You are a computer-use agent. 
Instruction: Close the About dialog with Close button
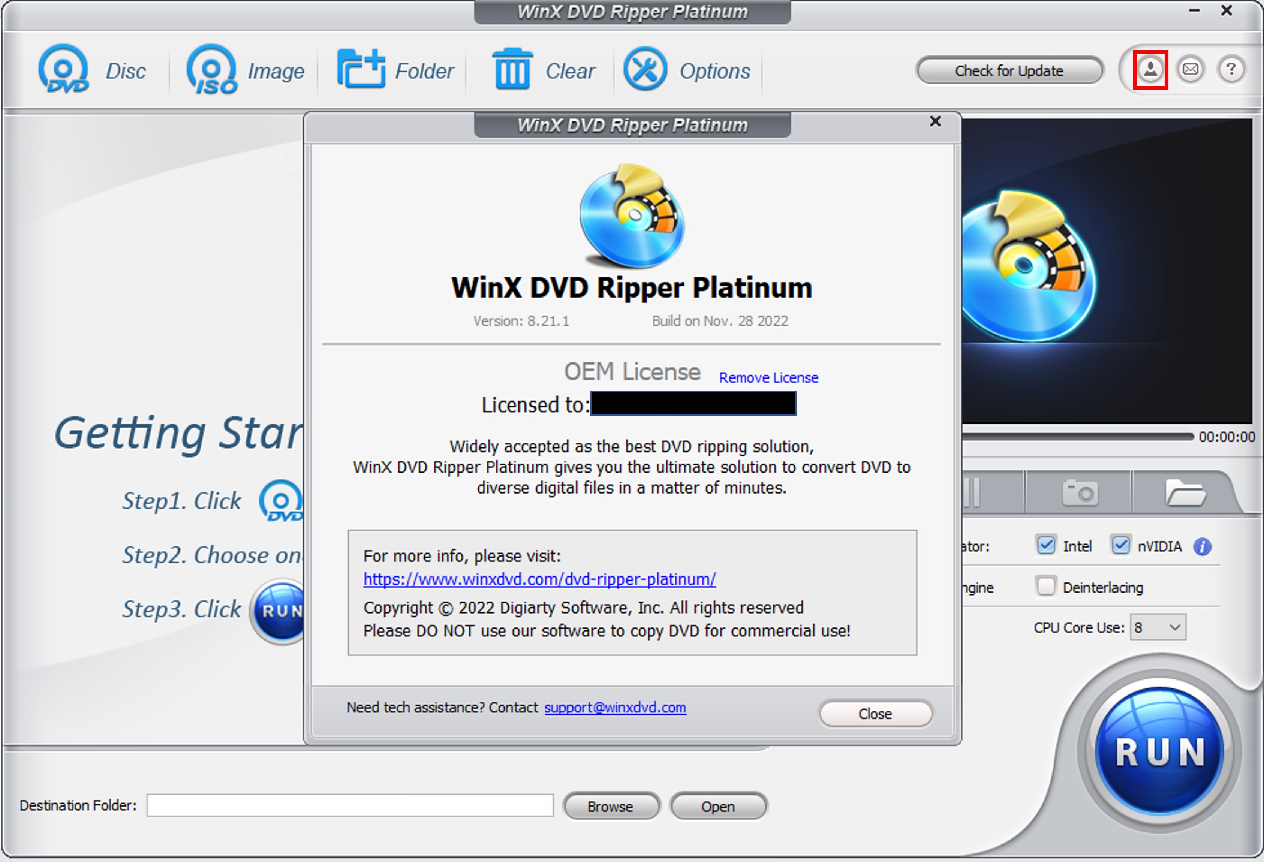[875, 714]
